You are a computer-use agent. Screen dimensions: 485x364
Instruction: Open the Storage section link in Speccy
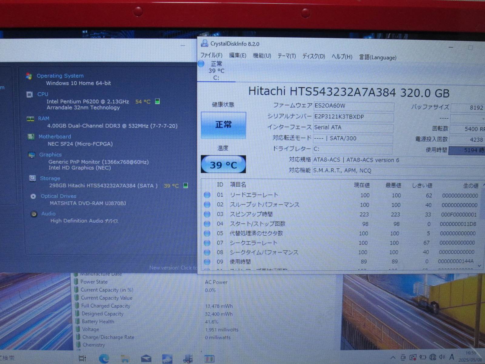pos(50,178)
